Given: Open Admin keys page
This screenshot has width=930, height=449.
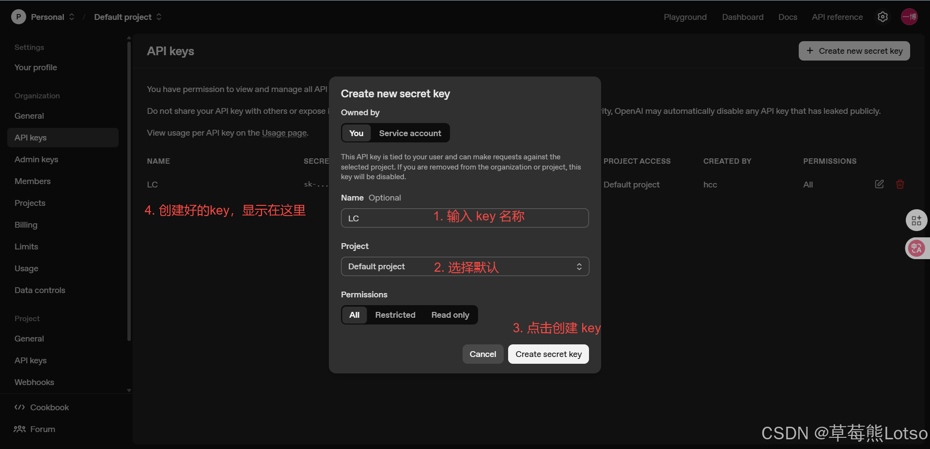Looking at the screenshot, I should [x=36, y=159].
